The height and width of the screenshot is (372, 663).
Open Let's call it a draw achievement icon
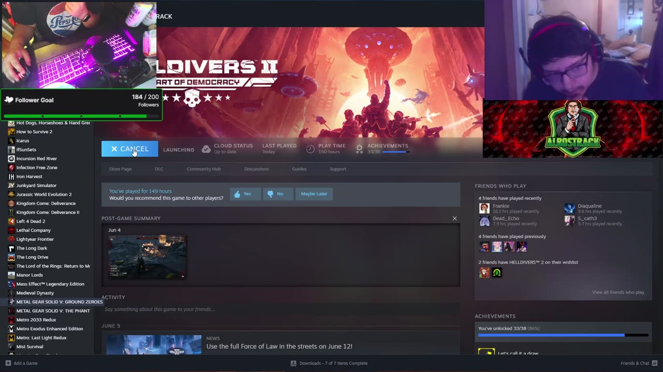486,351
